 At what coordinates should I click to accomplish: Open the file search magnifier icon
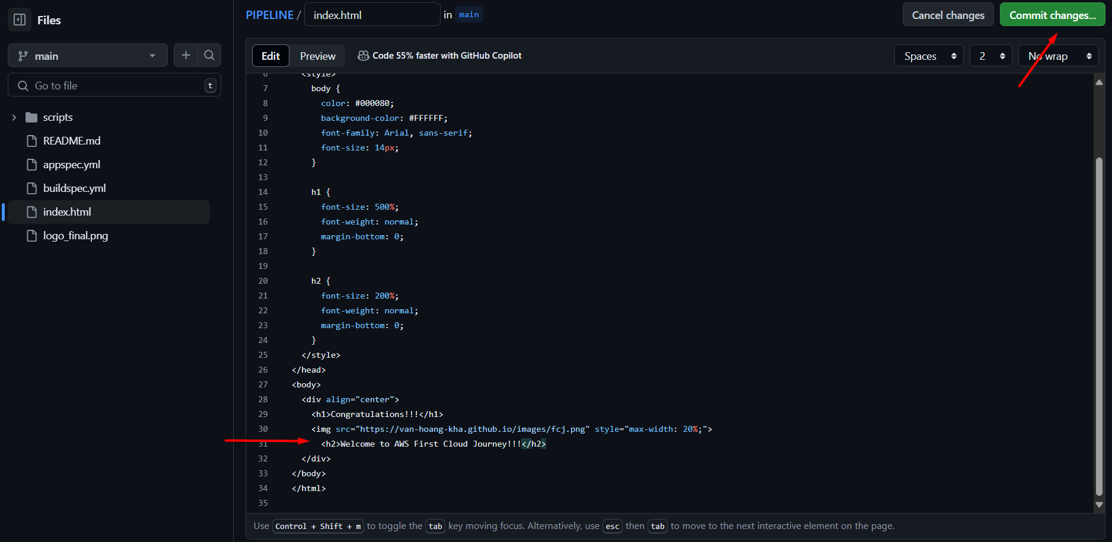(x=209, y=55)
